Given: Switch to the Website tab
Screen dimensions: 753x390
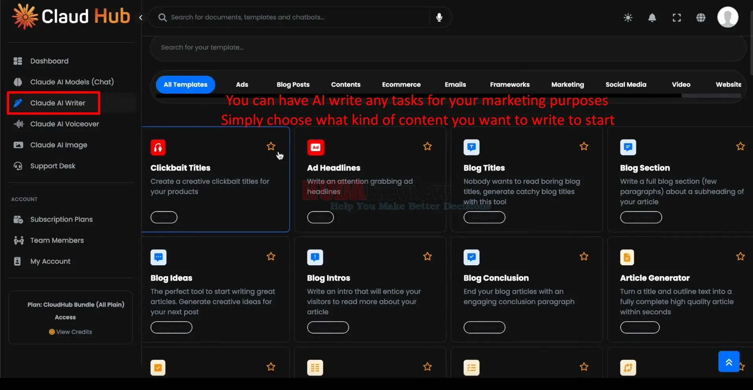Looking at the screenshot, I should [728, 84].
